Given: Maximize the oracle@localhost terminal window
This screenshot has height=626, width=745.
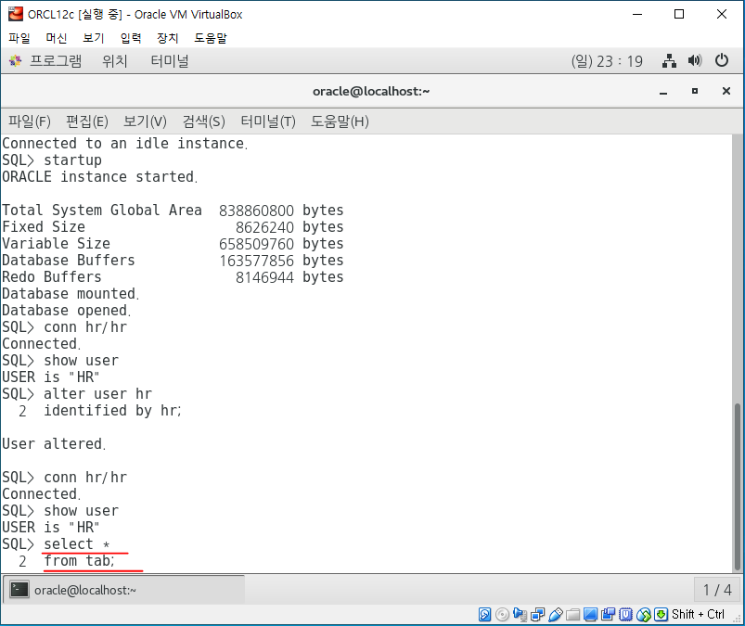Looking at the screenshot, I should (695, 91).
